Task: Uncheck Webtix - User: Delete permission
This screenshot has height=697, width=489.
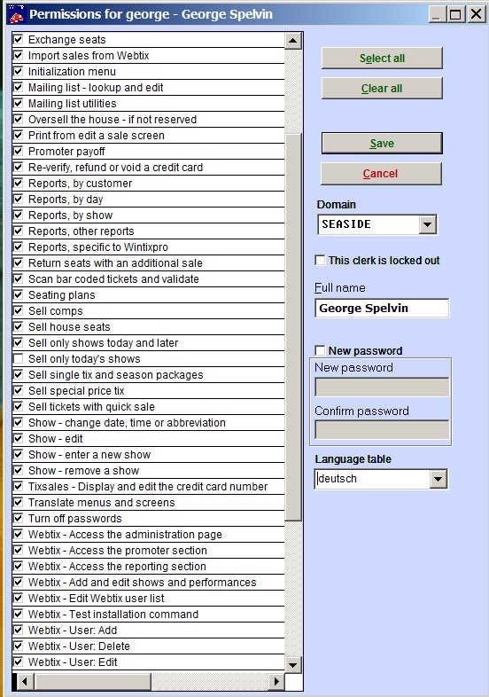Action: pyautogui.click(x=19, y=646)
